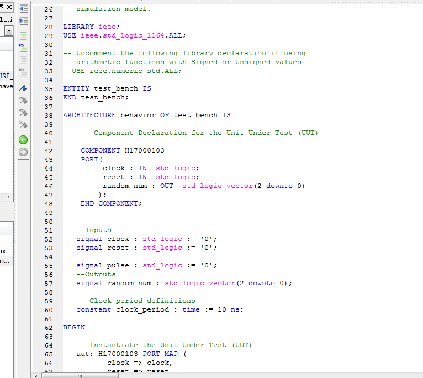Open the dropdown arrow in the left panel

pos(9,31)
